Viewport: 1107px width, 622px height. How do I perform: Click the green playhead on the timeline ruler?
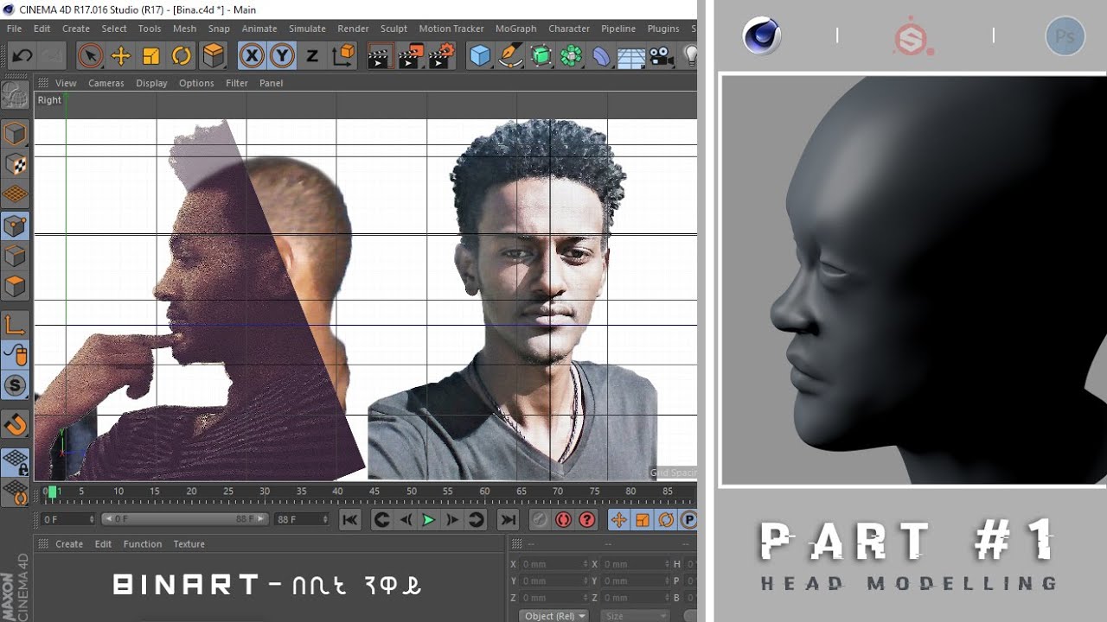tap(52, 492)
